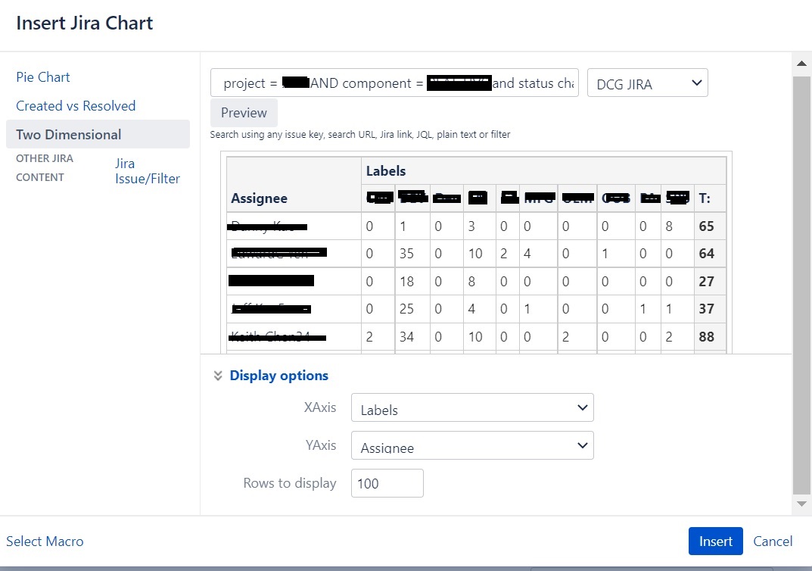Screen dimensions: 812x571
Task: Focus the JQL search query field
Action: pos(394,83)
